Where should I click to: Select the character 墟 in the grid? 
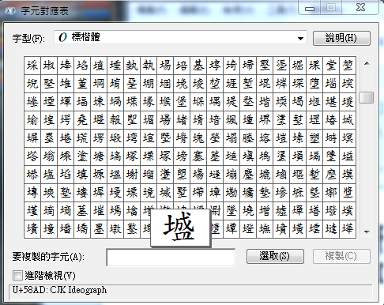[281, 211]
